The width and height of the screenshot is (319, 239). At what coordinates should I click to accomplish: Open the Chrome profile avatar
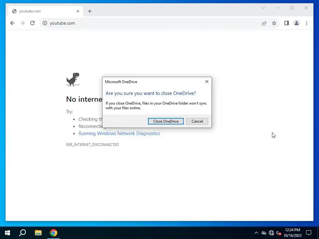tap(297, 23)
